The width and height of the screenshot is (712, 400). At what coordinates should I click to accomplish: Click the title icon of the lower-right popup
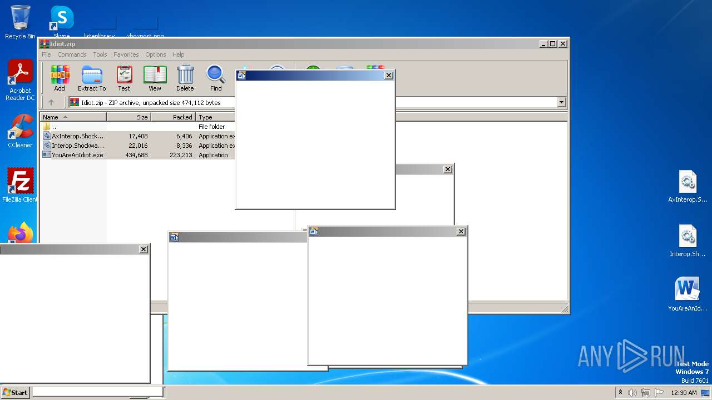[314, 232]
